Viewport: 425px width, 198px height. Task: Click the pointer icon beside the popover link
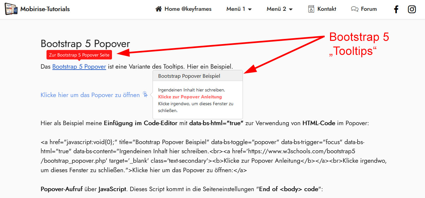pos(145,95)
